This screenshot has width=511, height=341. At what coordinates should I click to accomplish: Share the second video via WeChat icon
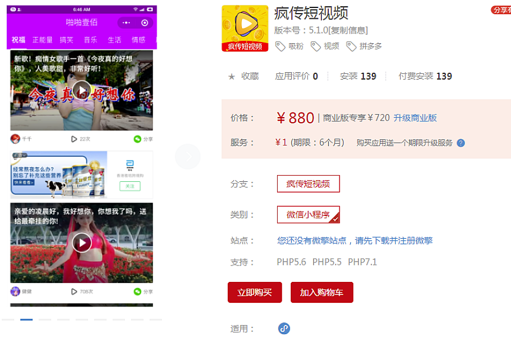(x=137, y=292)
